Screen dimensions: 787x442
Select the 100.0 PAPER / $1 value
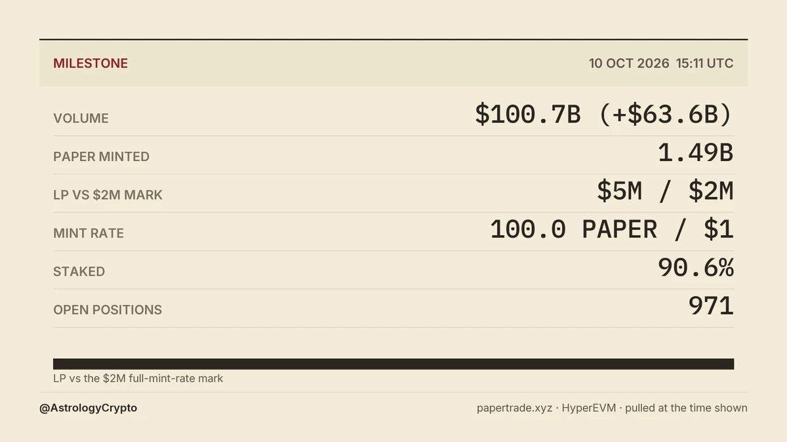click(x=612, y=229)
